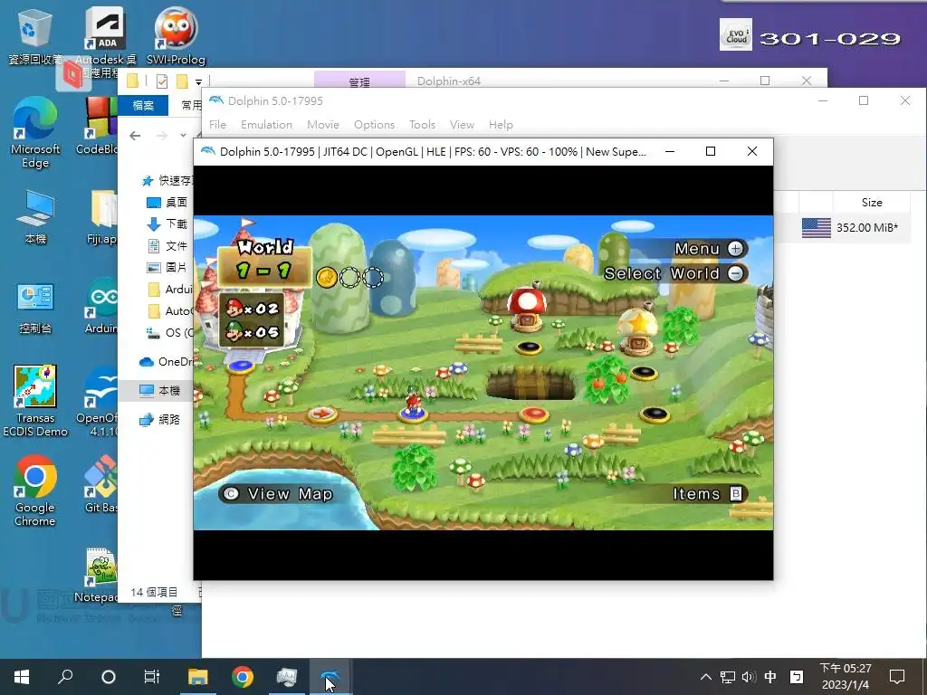Click the View Map button in game

(x=277, y=494)
